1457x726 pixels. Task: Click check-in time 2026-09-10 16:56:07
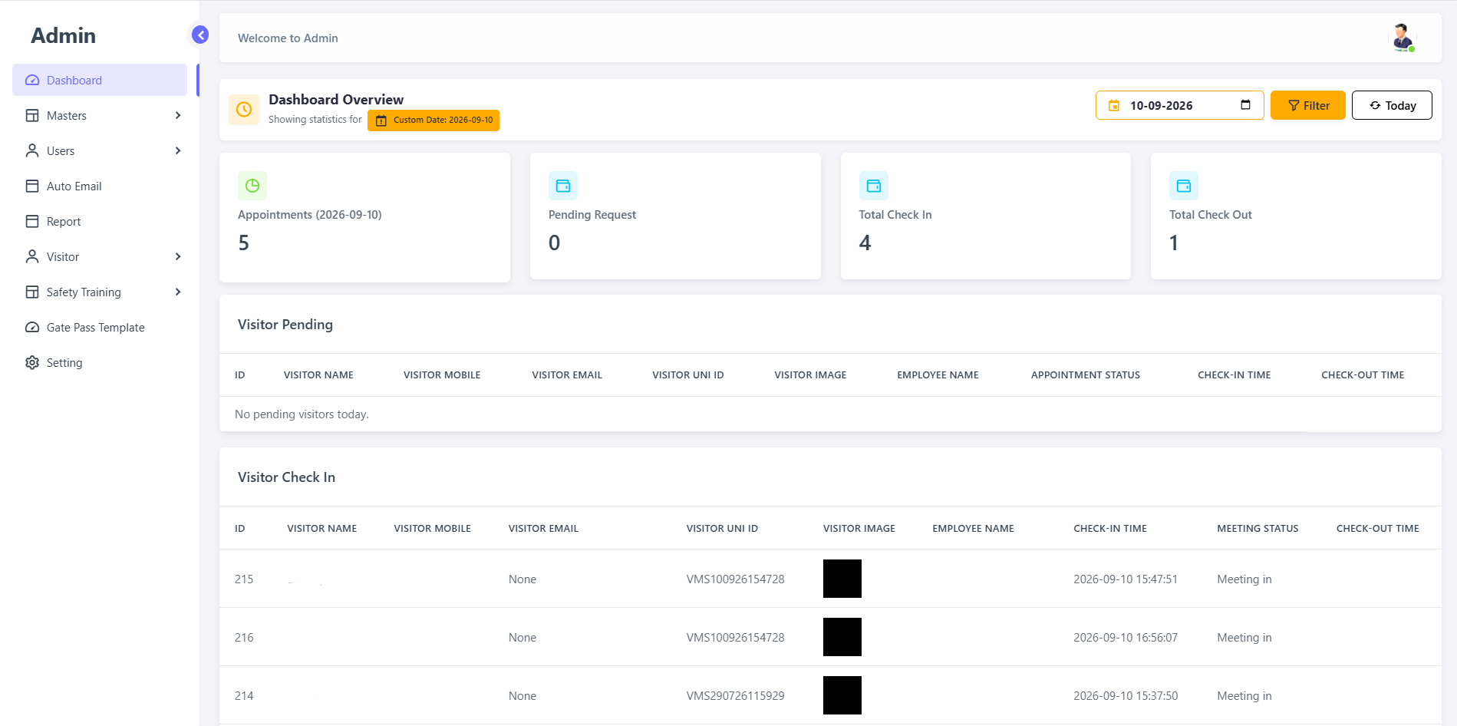1126,638
